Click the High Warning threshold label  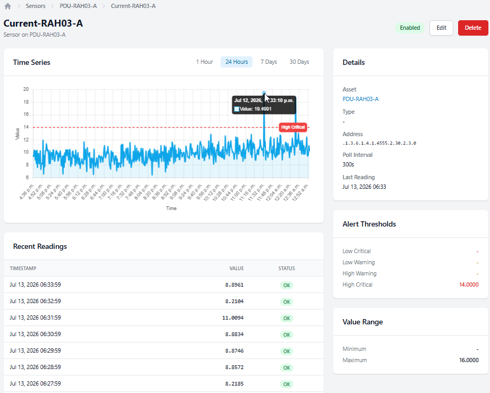tap(359, 273)
